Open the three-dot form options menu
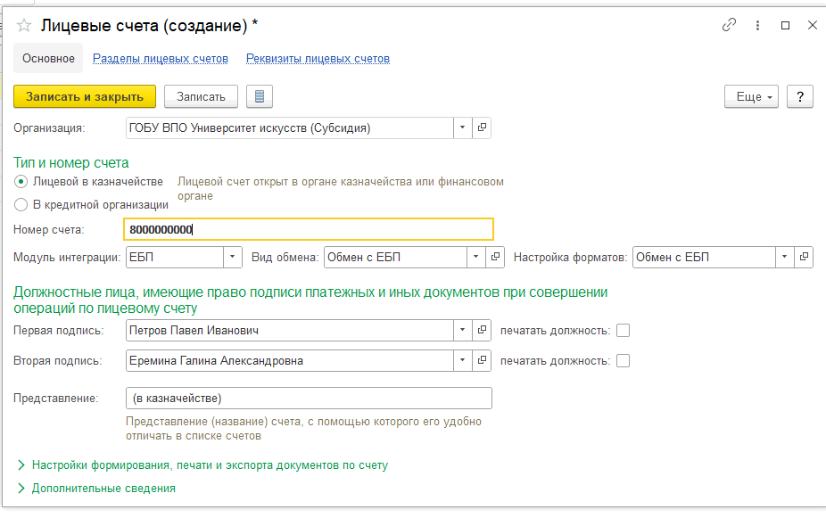This screenshot has width=826, height=518. point(757,25)
